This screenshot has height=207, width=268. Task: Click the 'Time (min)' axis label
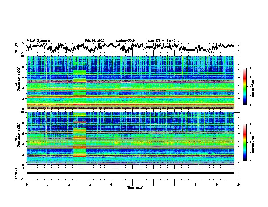tap(135, 188)
